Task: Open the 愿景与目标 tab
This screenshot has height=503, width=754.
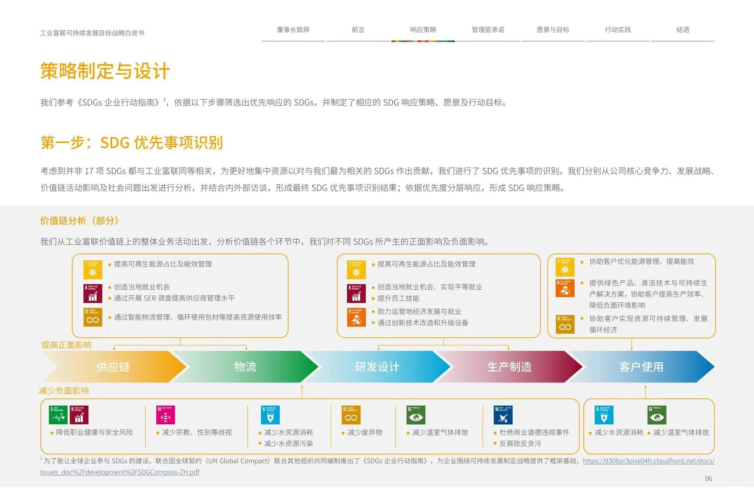Action: (x=553, y=30)
